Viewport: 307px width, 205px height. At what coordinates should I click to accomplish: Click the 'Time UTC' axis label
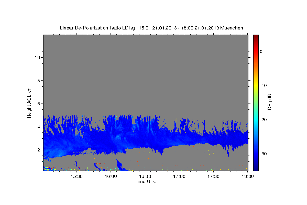(x=146, y=181)
